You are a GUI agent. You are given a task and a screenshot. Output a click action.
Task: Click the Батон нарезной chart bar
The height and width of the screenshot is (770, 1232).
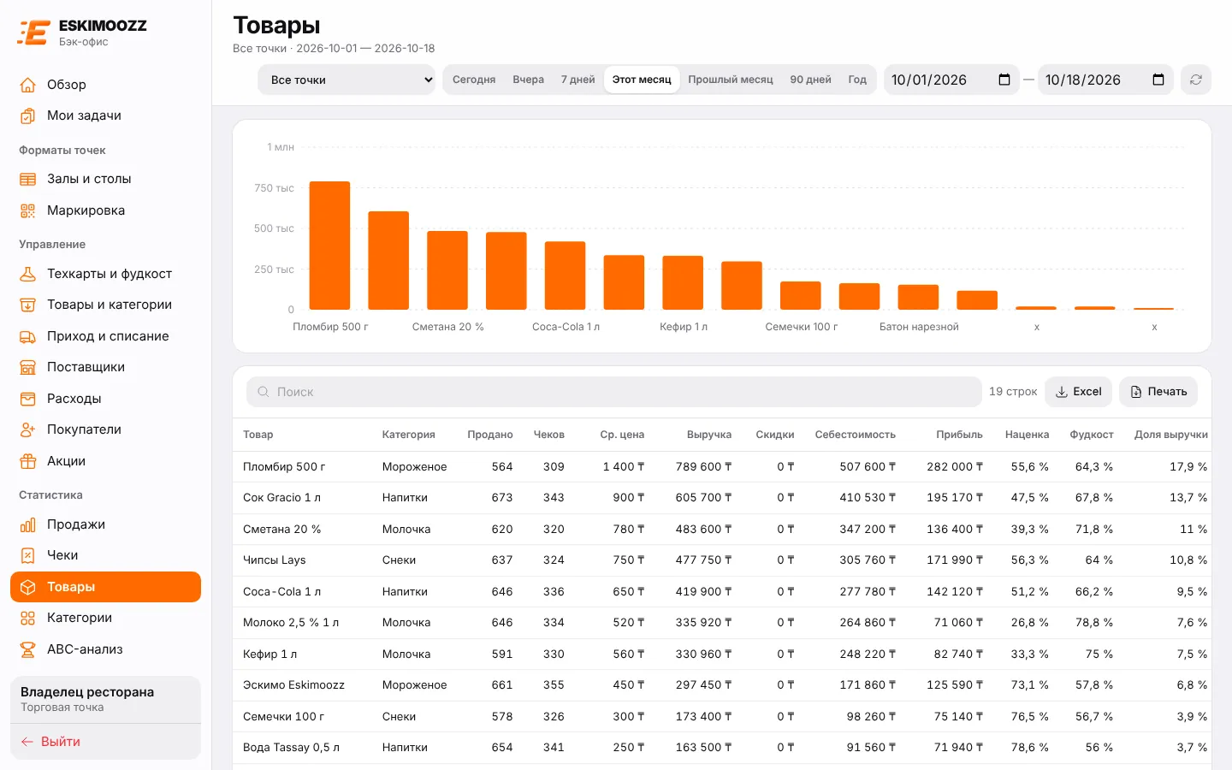918,297
